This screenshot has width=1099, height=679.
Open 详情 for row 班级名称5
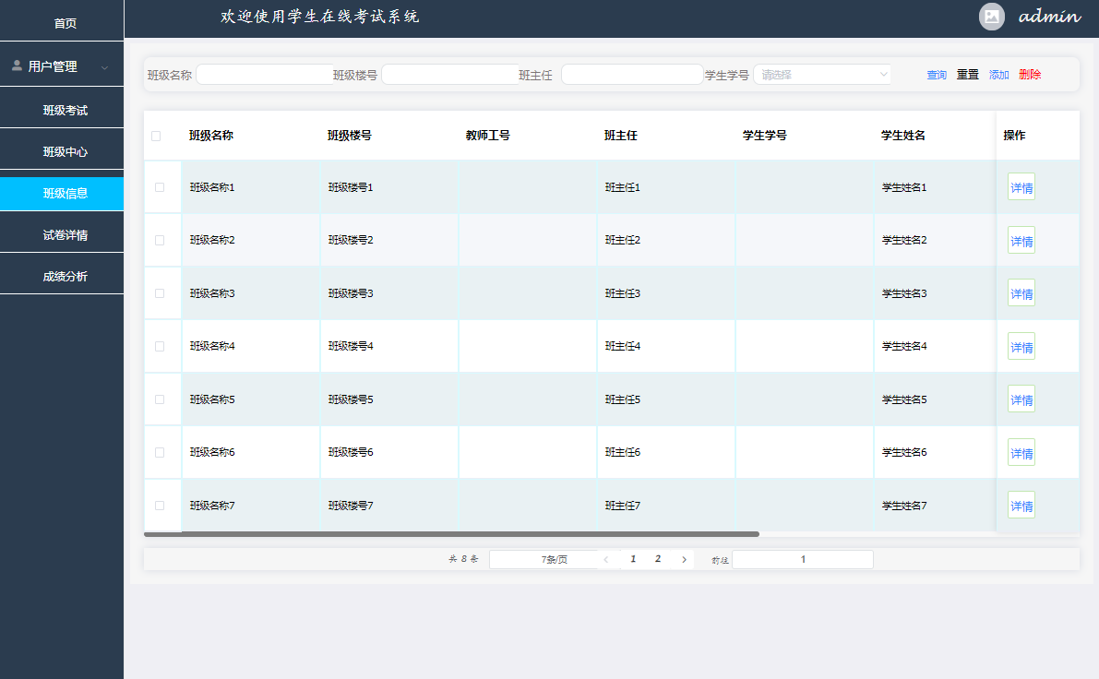(x=1021, y=399)
